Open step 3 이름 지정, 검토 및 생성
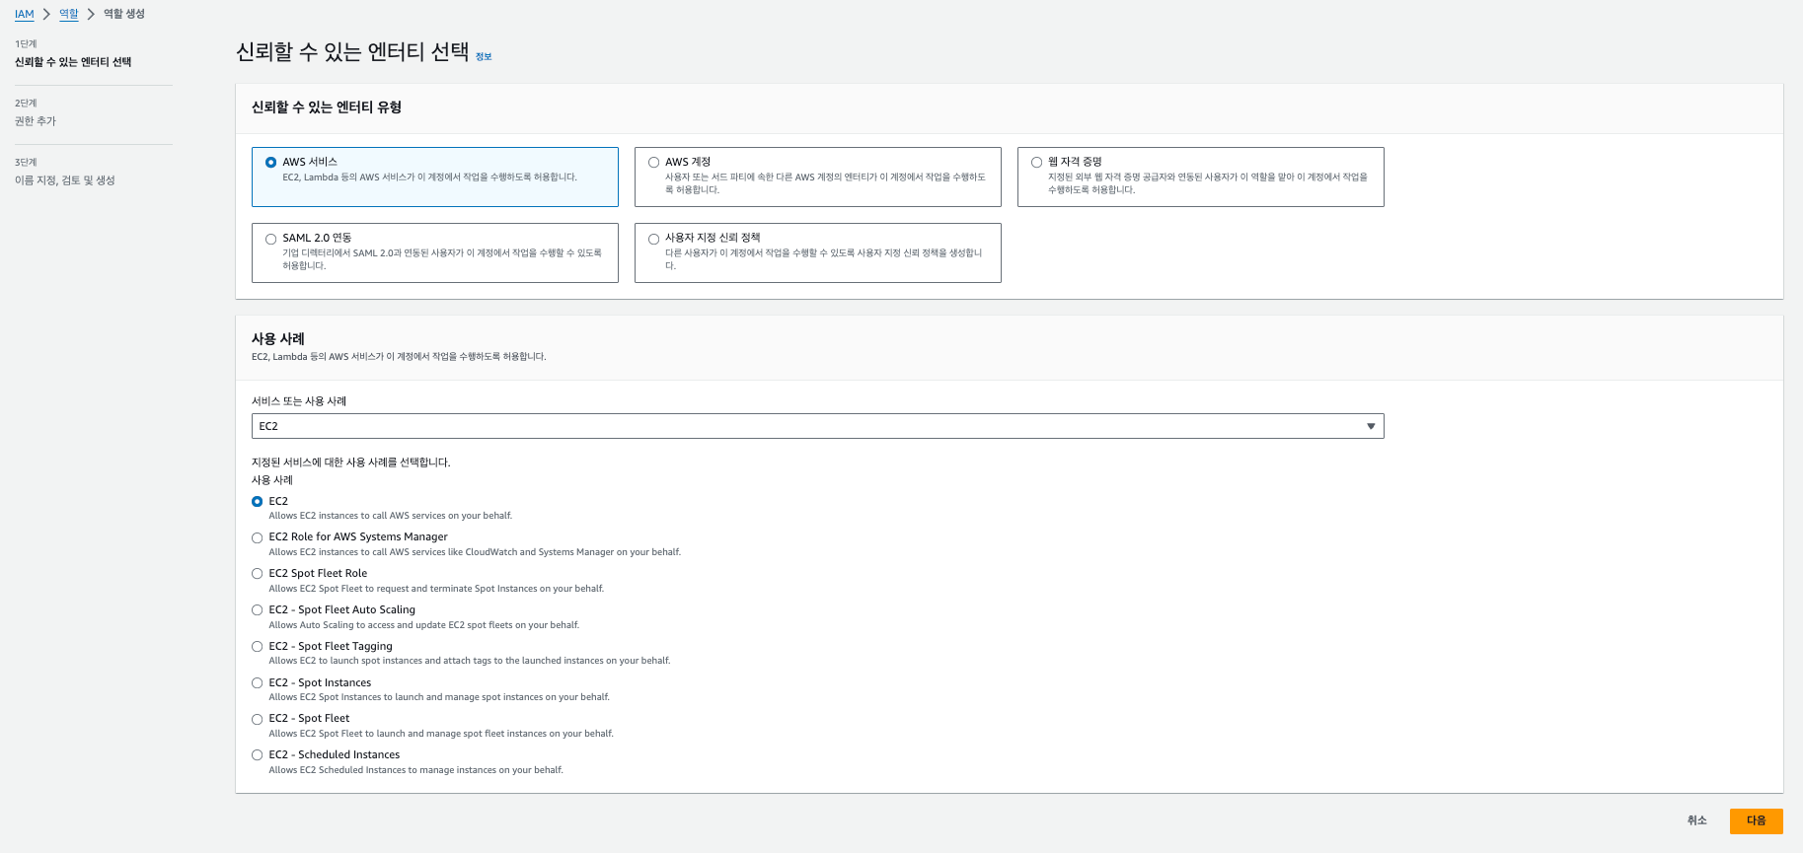1803x853 pixels. (x=65, y=180)
